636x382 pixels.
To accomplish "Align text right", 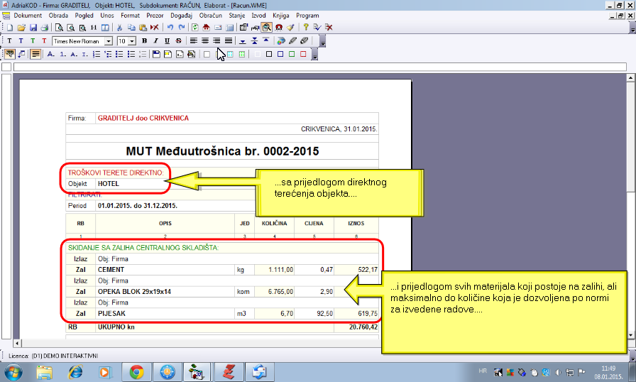I will pyautogui.click(x=216, y=41).
